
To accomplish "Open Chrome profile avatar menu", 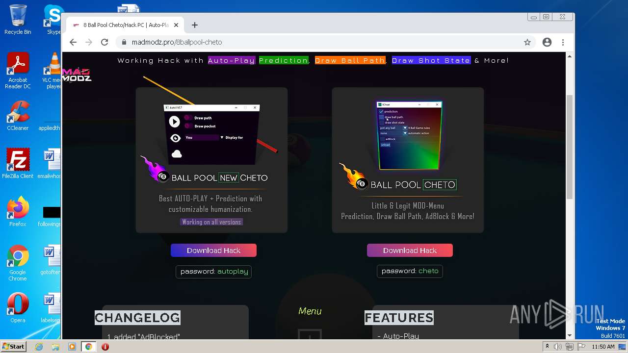I will [547, 42].
